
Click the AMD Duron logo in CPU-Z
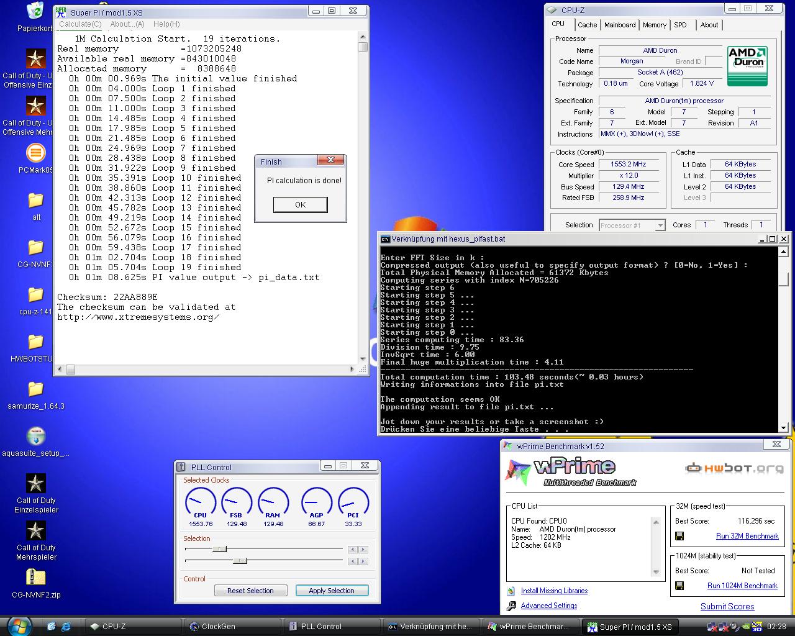pyautogui.click(x=748, y=66)
